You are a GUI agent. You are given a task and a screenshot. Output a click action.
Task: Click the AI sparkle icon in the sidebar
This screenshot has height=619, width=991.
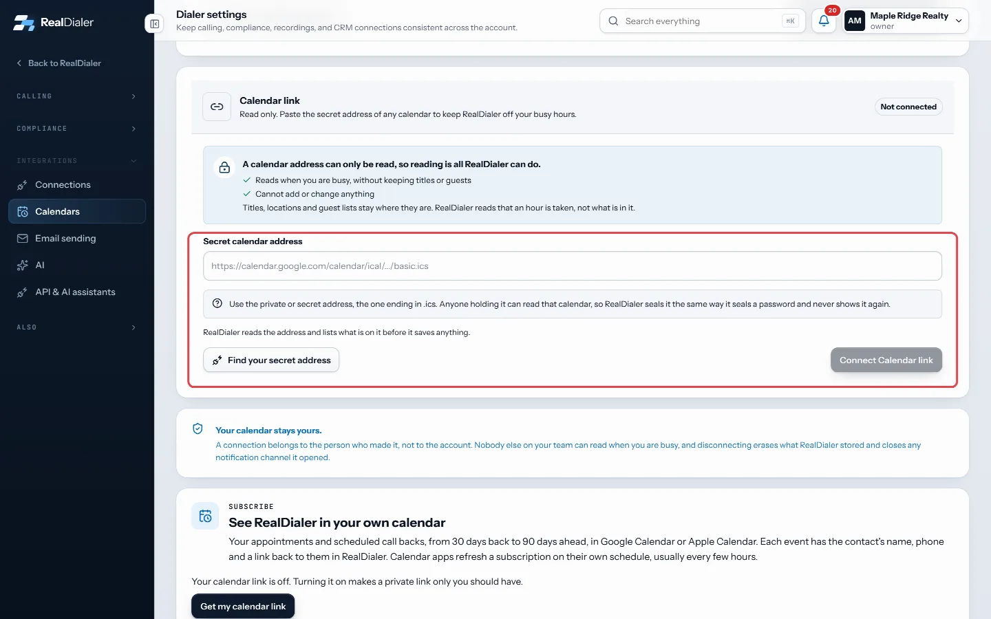(x=22, y=265)
